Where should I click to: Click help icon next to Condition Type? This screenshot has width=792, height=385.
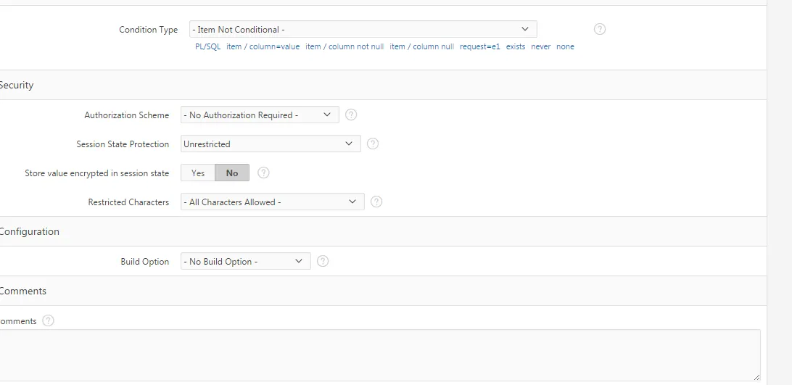[x=599, y=29]
